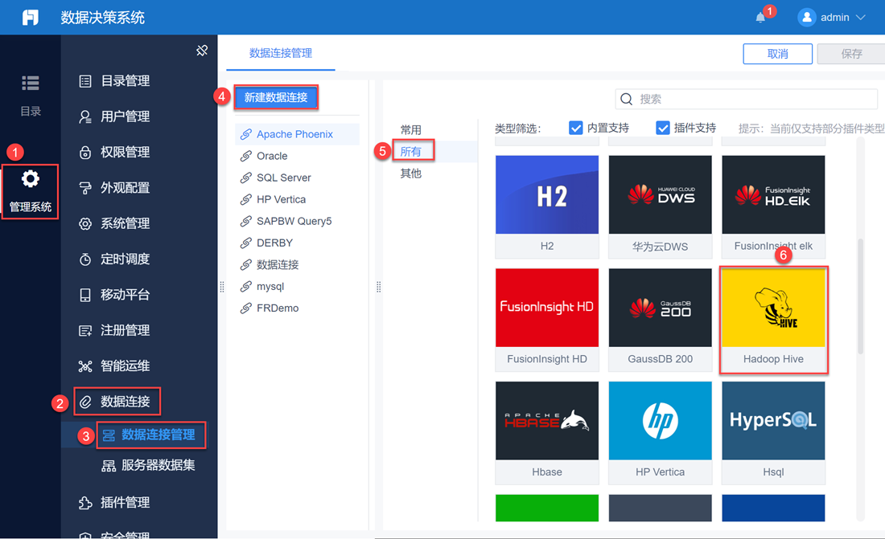
Task: Toggle the 内置支持 checkbox
Action: 576,128
